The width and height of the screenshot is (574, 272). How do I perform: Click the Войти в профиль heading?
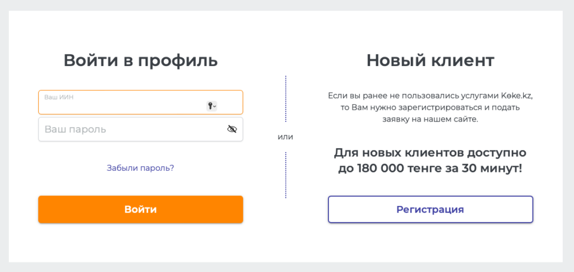click(x=140, y=60)
